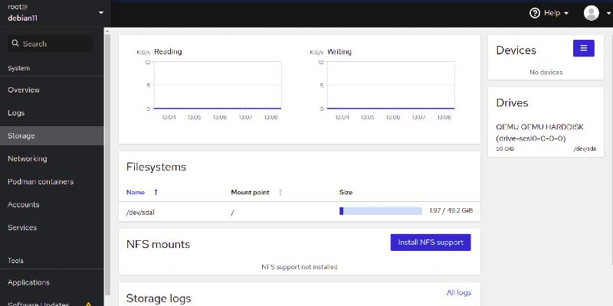This screenshot has width=613, height=306.
Task: Click the search magnifier icon in sidebar
Action: tap(15, 44)
